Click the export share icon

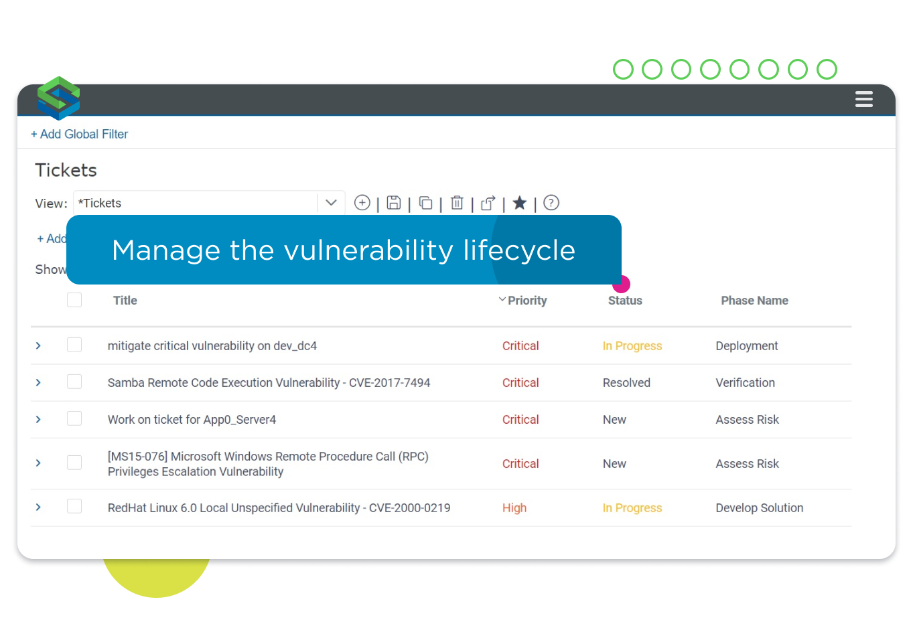tap(488, 203)
